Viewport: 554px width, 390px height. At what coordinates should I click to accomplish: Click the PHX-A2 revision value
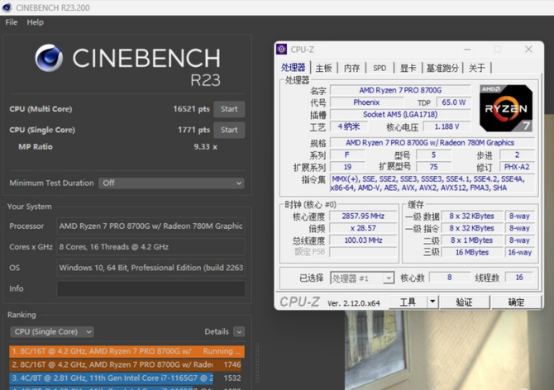click(x=517, y=167)
